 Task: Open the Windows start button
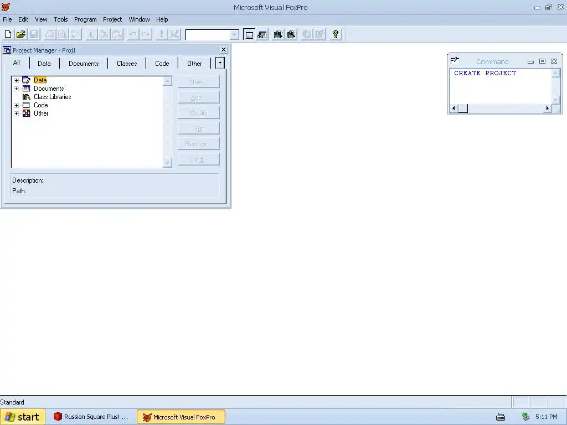point(22,417)
